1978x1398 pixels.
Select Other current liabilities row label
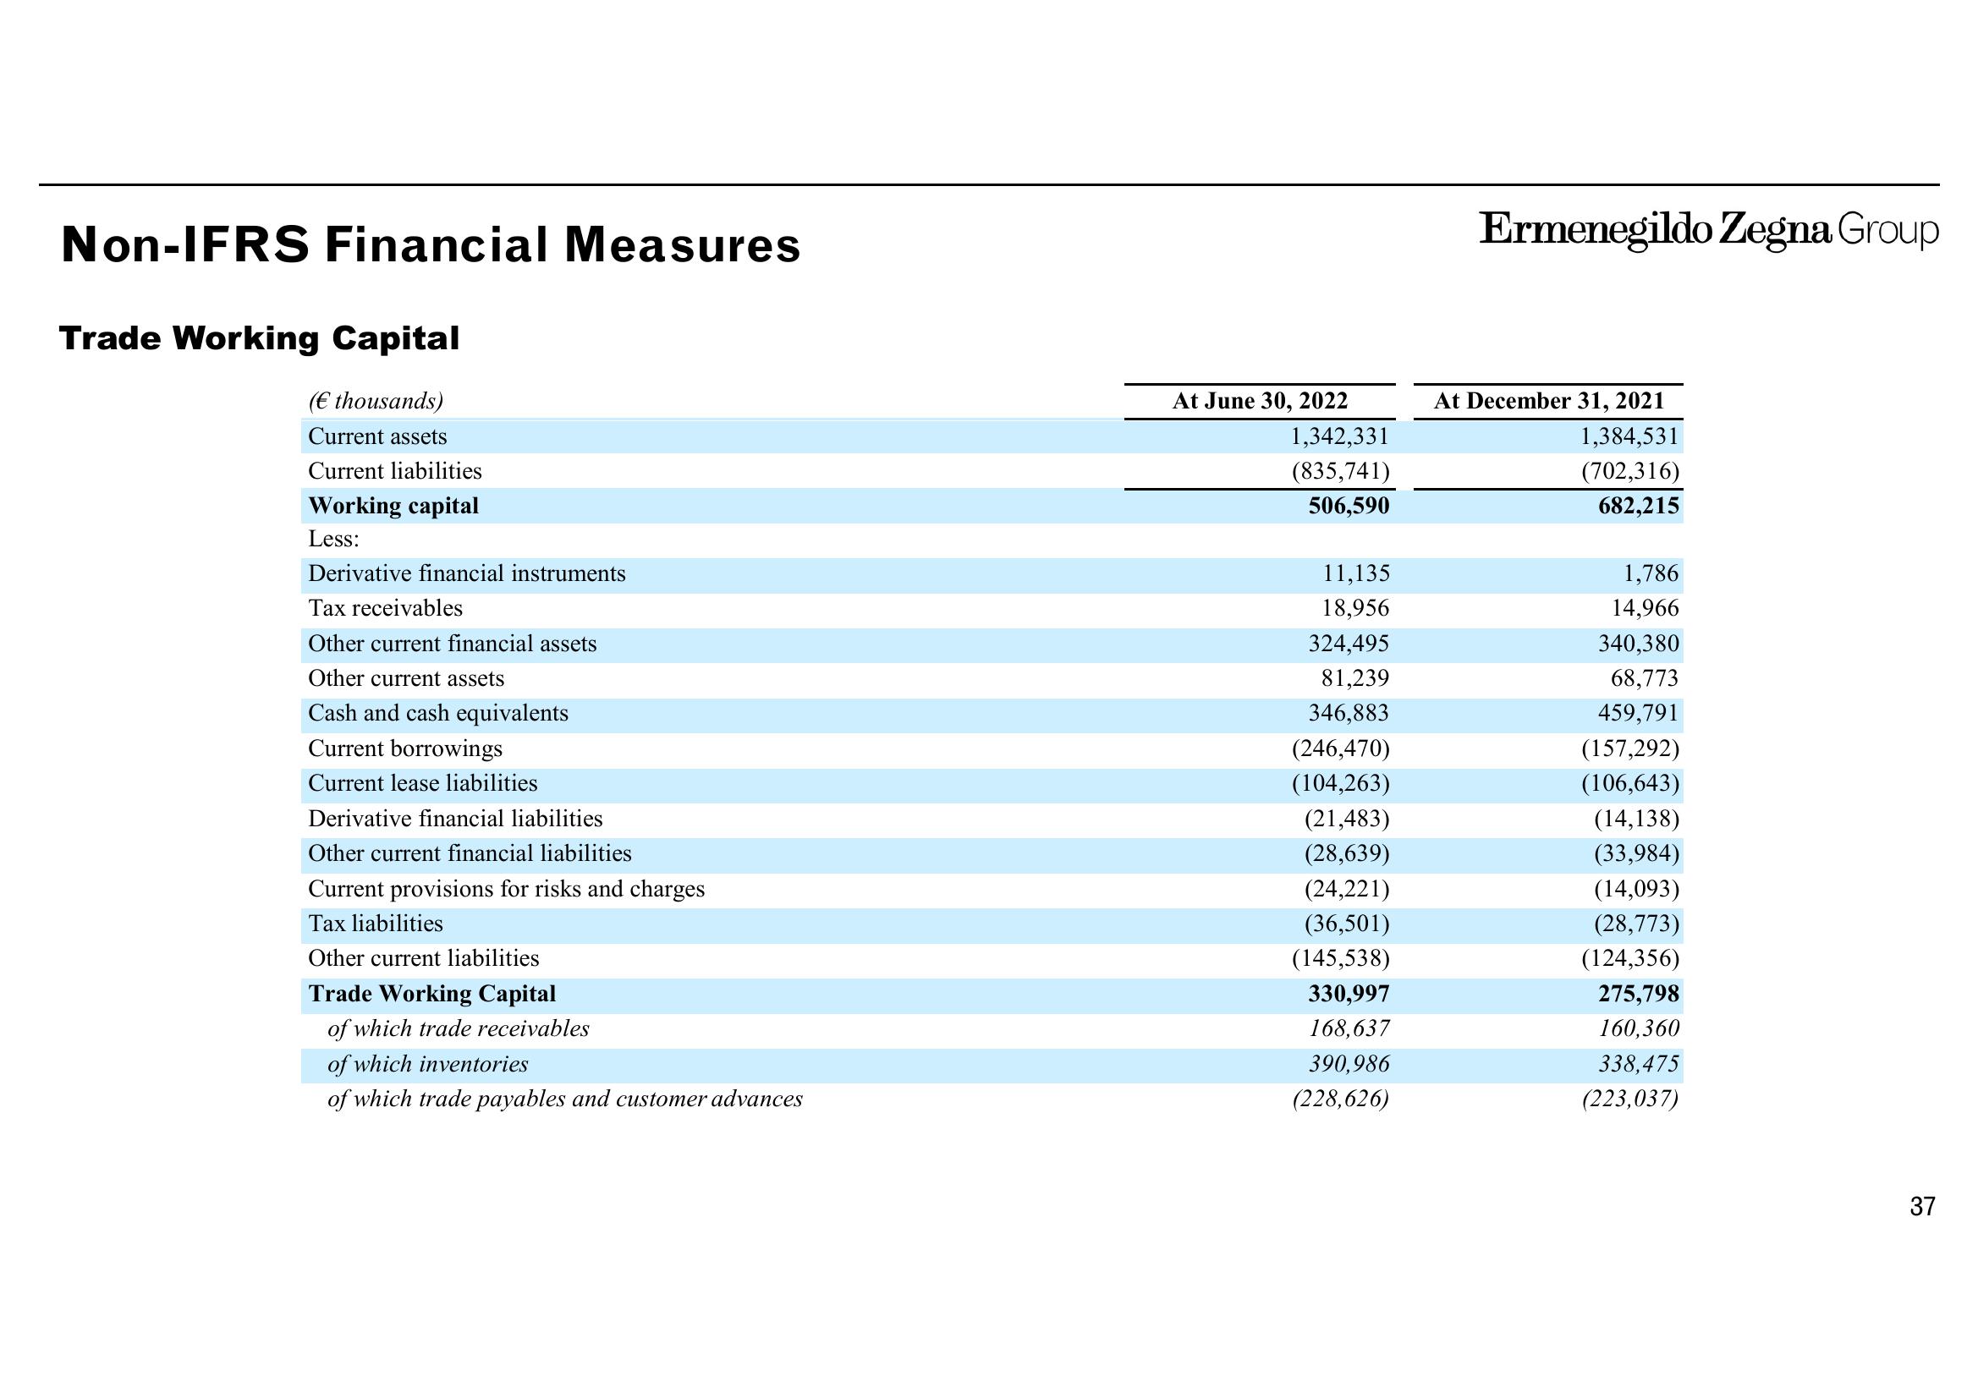pyautogui.click(x=424, y=959)
